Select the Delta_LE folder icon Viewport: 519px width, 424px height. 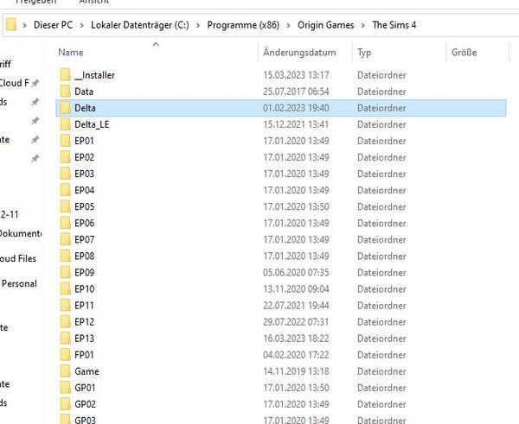[66, 124]
